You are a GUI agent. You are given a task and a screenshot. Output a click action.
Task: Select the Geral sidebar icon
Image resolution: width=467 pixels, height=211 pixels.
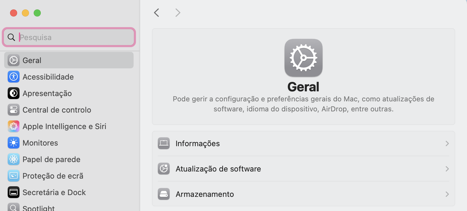click(13, 60)
